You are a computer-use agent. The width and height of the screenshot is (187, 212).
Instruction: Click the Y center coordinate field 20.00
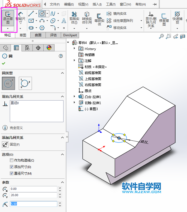pos(34,195)
